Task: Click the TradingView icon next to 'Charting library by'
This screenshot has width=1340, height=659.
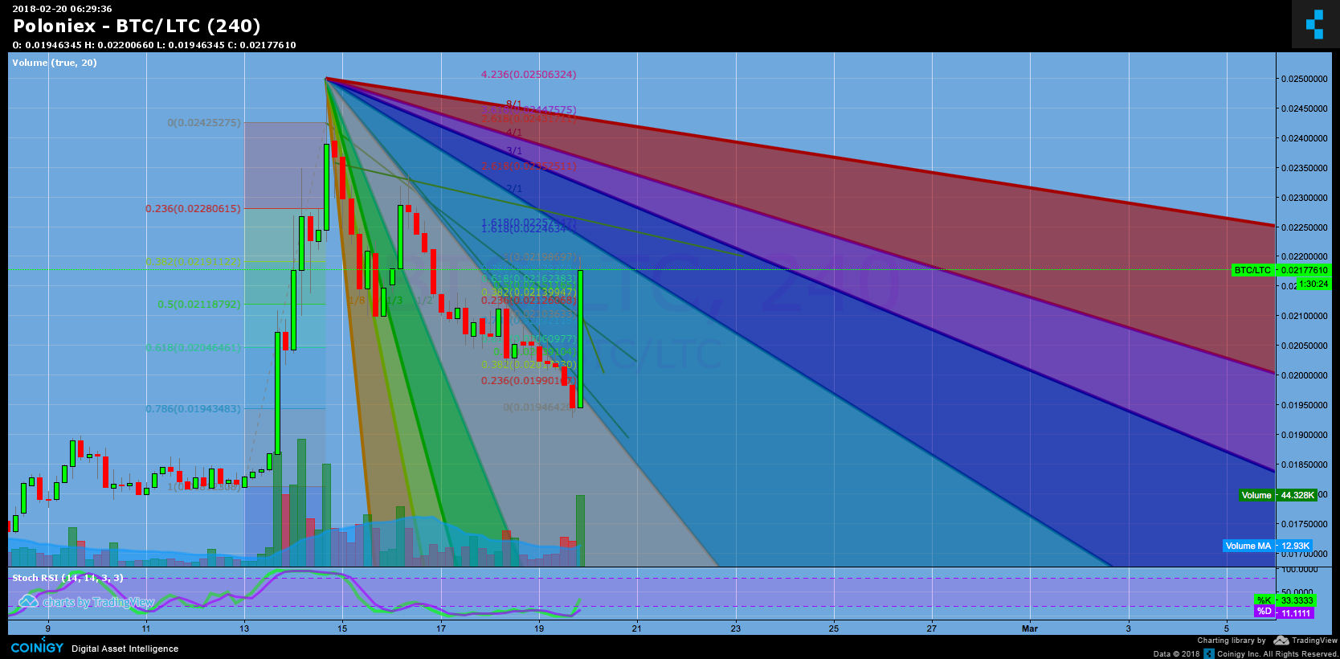Action: [1281, 641]
